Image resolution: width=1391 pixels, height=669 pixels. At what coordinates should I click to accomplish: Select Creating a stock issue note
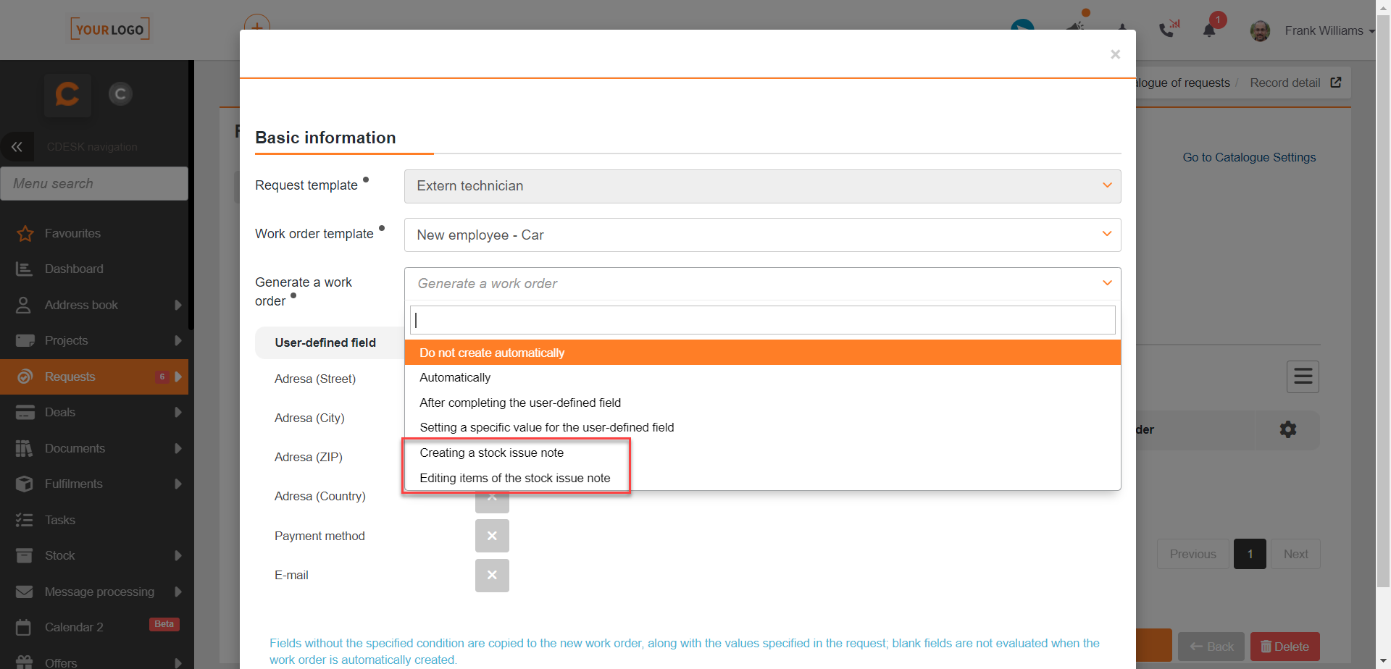pyautogui.click(x=762, y=453)
